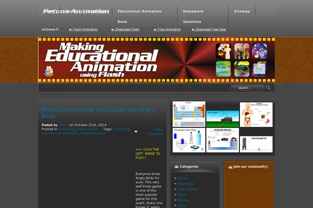Open the Review category
This screenshot has width=313, height=208.
point(183,200)
